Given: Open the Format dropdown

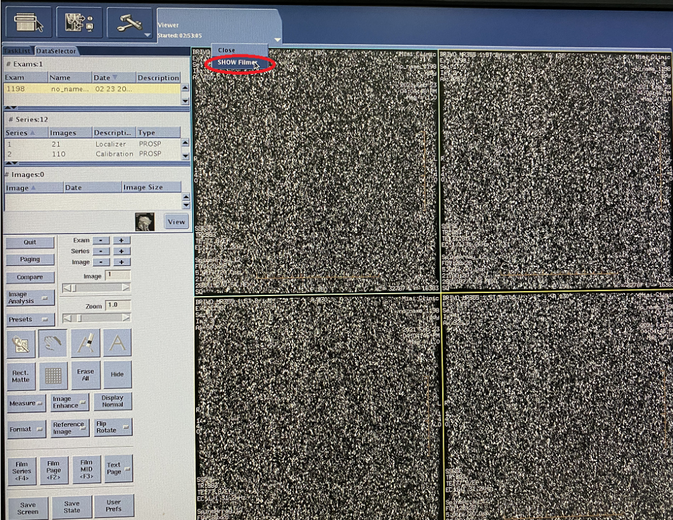Looking at the screenshot, I should [26, 429].
